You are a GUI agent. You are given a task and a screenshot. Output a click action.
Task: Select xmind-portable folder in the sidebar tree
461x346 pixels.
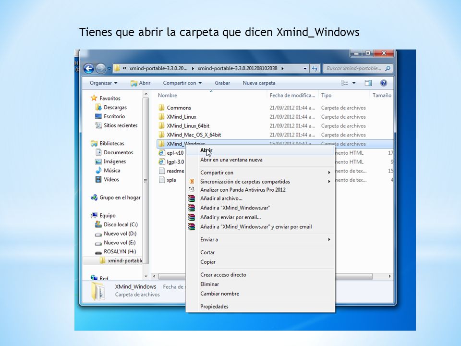point(121,260)
